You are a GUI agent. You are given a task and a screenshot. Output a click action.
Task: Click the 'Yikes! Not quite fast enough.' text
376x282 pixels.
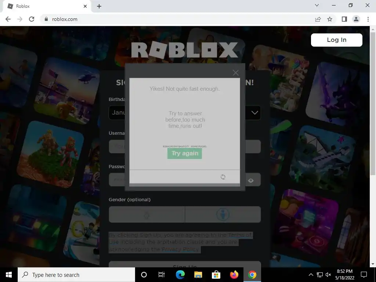tap(185, 89)
